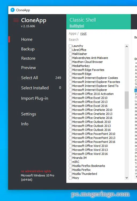The height and width of the screenshot is (201, 137).
Task: Click the root breadcrumb link
Action: 83,34
